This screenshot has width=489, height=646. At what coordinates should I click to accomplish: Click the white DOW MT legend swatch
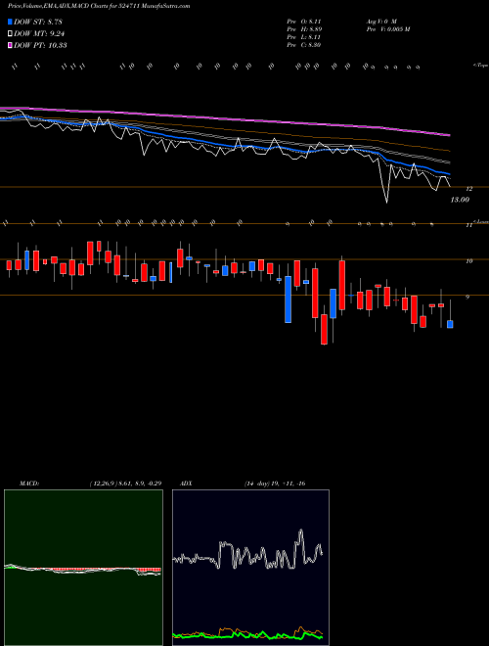click(11, 34)
